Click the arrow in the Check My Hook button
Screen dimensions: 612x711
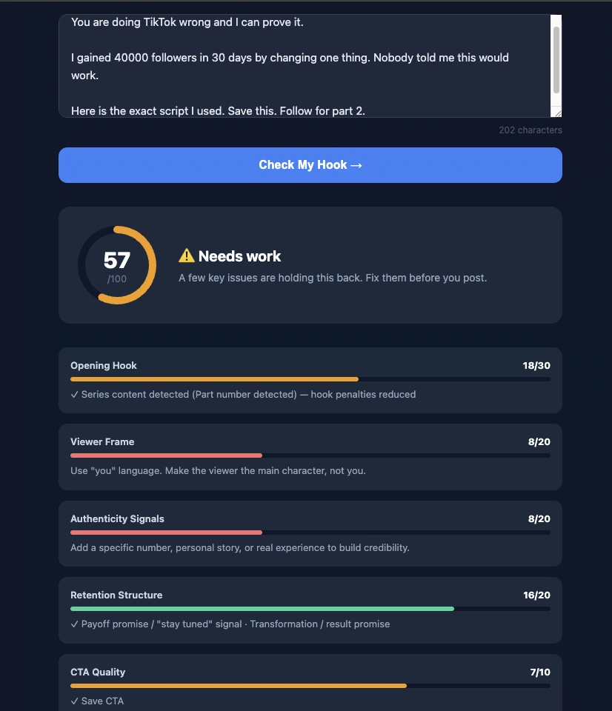pyautogui.click(x=356, y=164)
